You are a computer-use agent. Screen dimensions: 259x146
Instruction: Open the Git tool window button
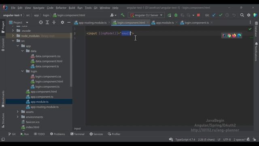[12, 134]
